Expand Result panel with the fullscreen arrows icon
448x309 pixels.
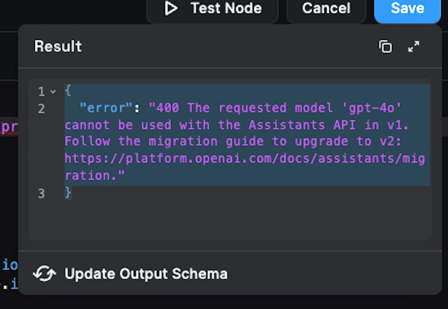[414, 47]
